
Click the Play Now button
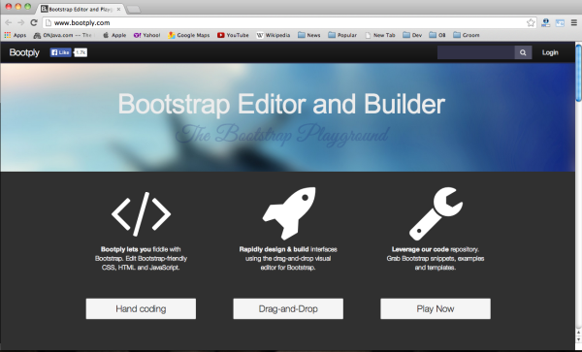[x=436, y=308]
